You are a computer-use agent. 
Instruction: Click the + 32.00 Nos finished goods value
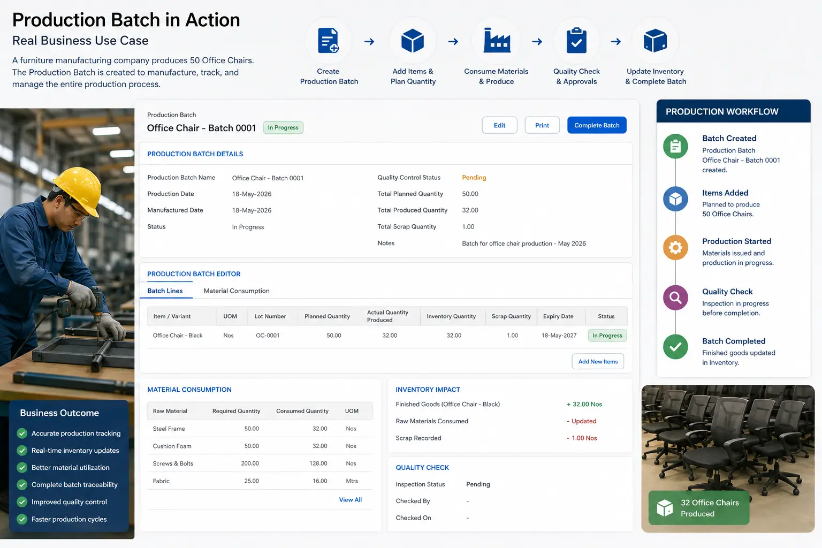tap(584, 405)
